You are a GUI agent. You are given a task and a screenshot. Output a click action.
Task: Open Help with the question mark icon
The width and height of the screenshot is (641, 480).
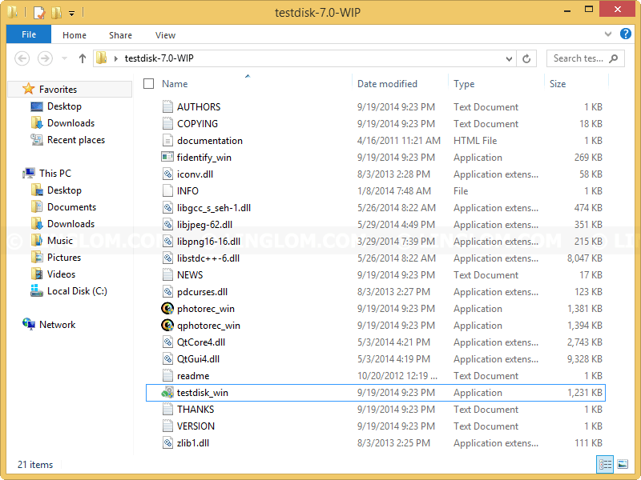click(626, 34)
